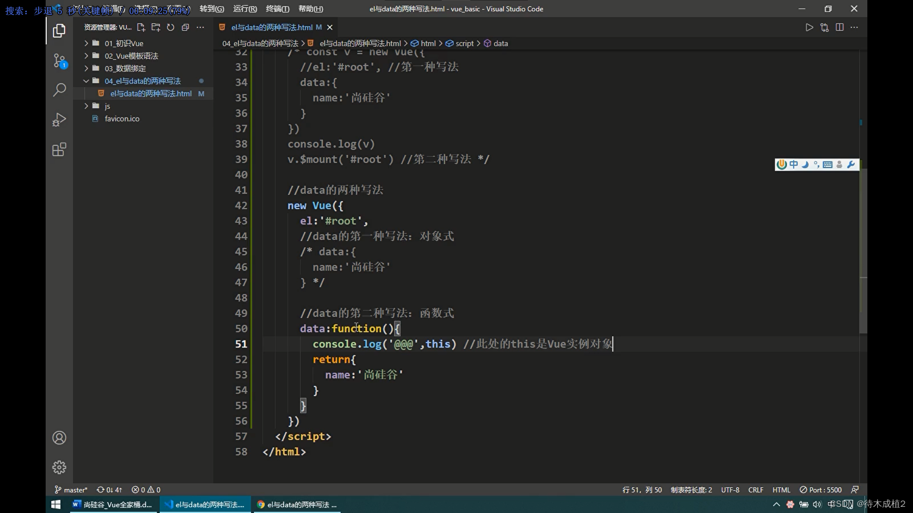Create a new folder in explorer
The image size is (913, 513).
pos(155,28)
